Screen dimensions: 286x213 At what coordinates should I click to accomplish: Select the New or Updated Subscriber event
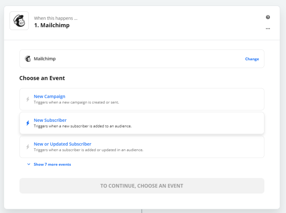pyautogui.click(x=62, y=144)
